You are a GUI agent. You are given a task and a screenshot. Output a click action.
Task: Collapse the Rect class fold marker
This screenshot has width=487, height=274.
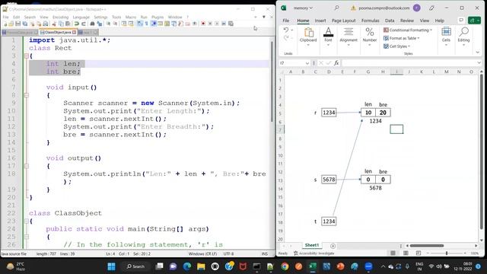tap(27, 56)
